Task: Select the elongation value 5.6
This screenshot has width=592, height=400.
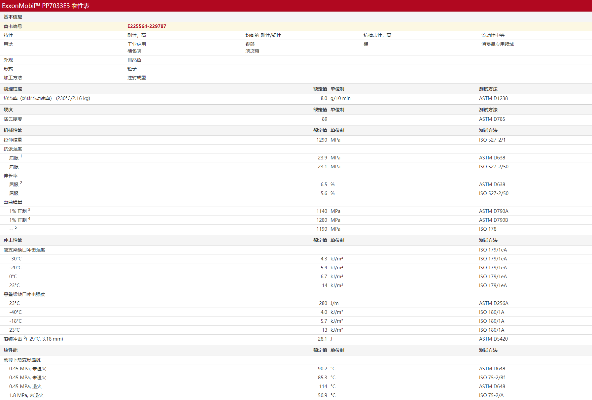Action: 324,193
